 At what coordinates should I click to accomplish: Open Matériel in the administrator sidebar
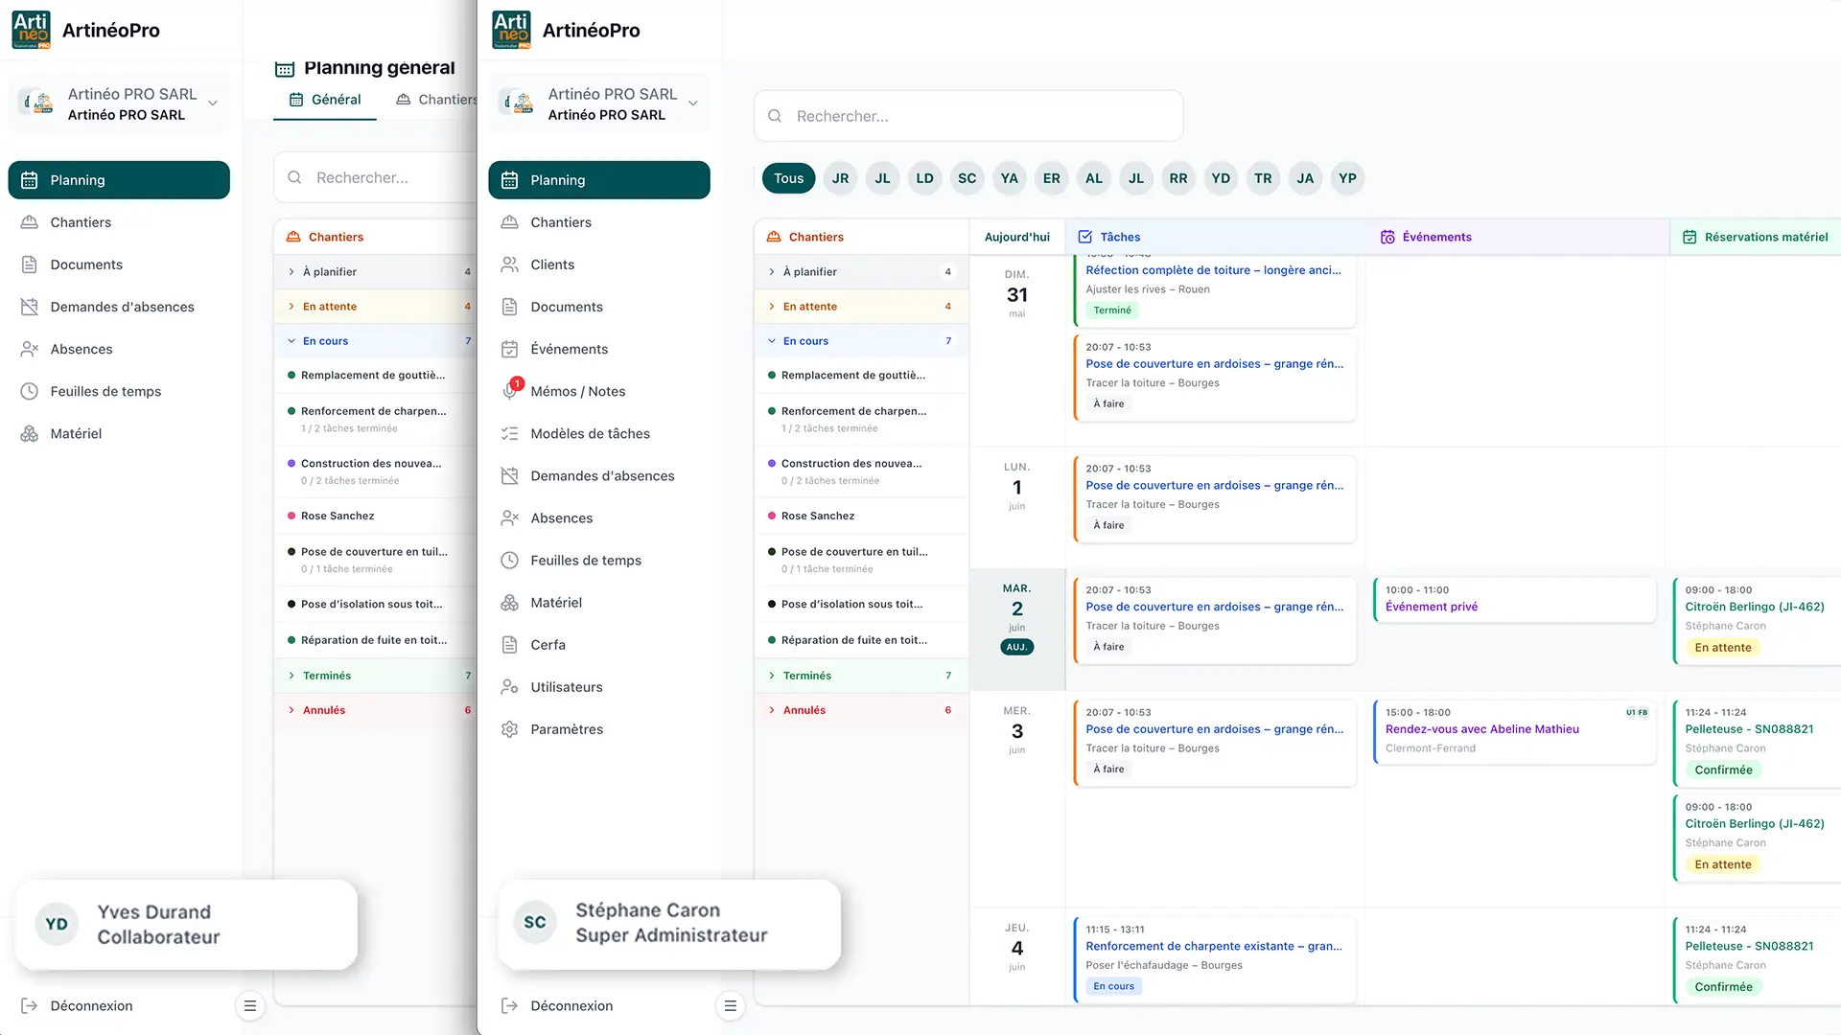pos(599,602)
